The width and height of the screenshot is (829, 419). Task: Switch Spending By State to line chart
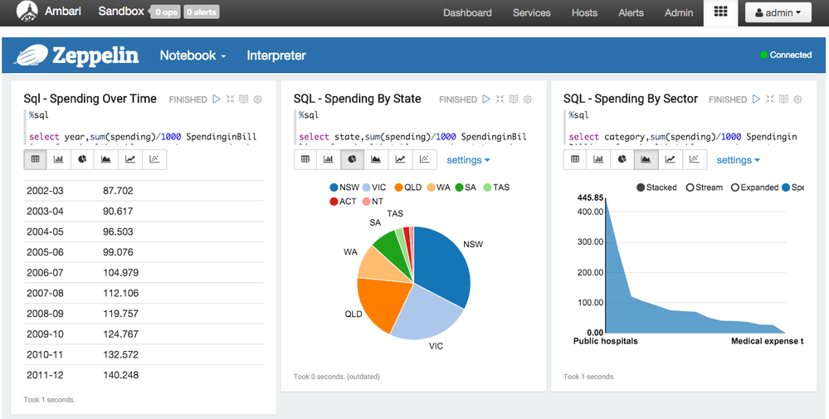[400, 159]
